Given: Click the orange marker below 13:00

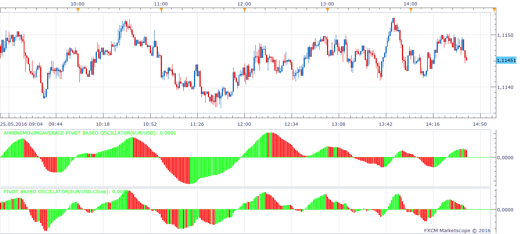Looking at the screenshot, I should [327, 10].
